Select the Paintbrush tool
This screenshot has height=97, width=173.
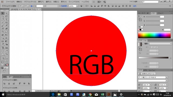[3, 26]
